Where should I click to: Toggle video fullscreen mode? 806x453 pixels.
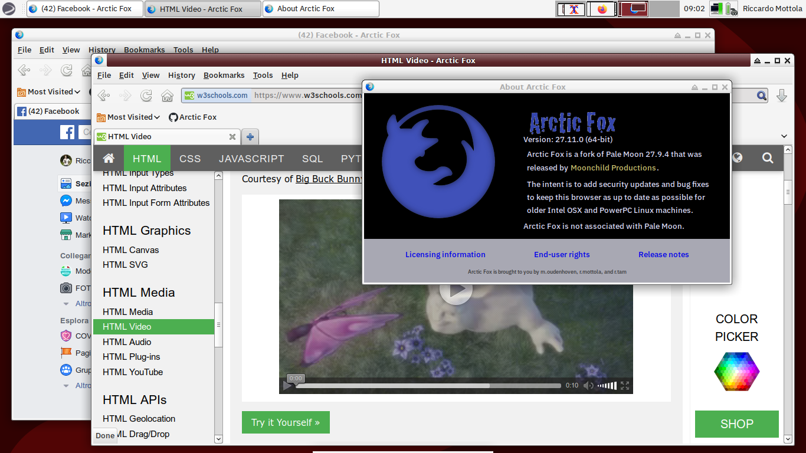pos(625,386)
